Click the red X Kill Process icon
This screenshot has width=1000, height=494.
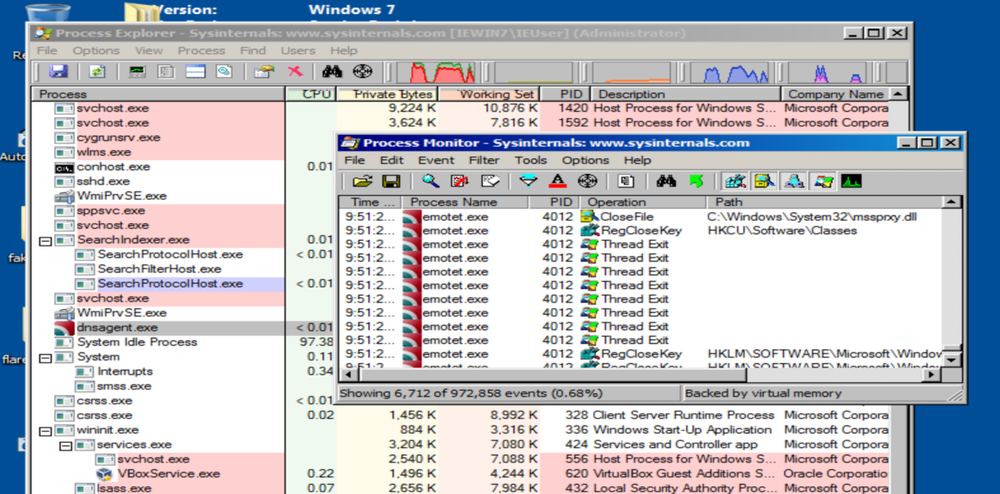pos(294,72)
